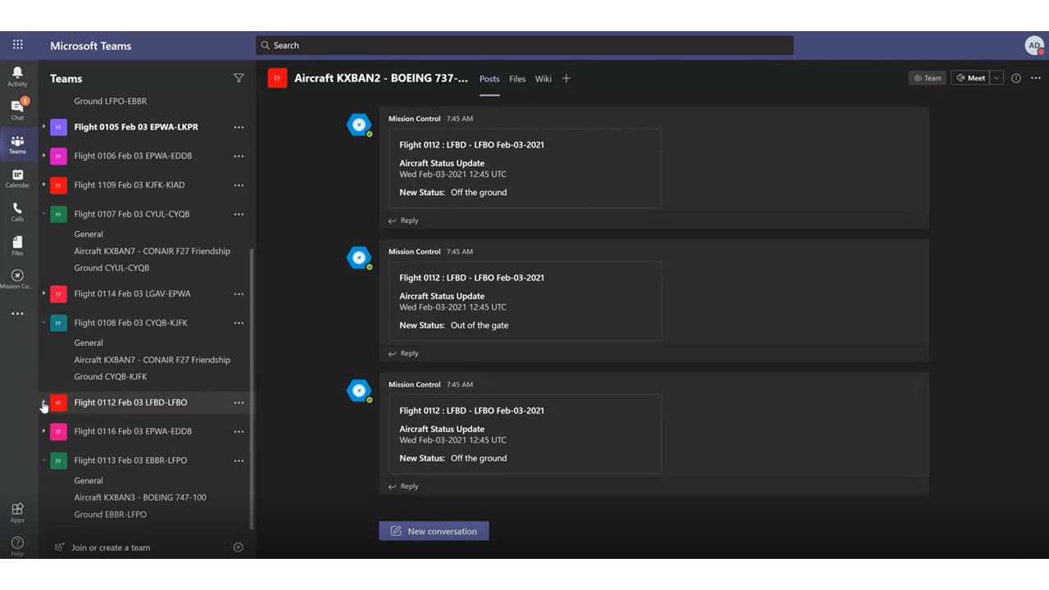Open Aircraft KXBAN7 channel under Flight 0107
This screenshot has width=1049, height=590.
(152, 251)
